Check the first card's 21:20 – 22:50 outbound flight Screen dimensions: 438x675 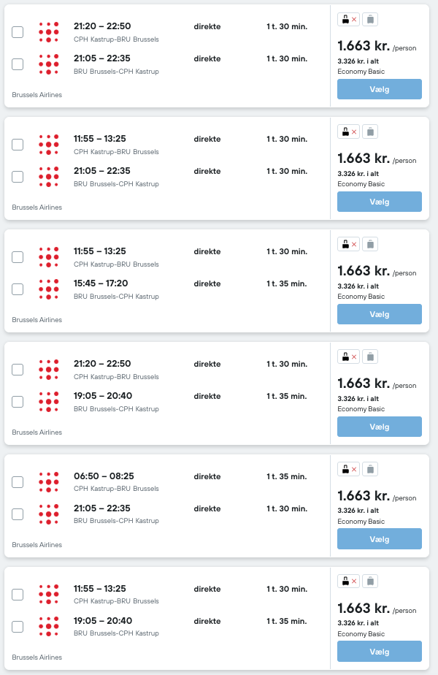(18, 32)
